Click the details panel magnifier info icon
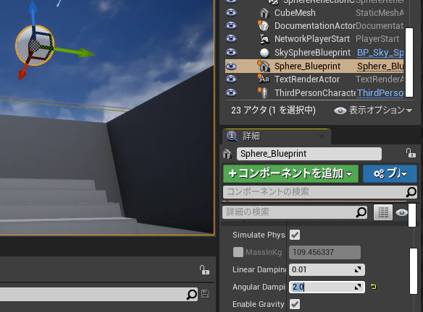423x312 pixels. (233, 136)
